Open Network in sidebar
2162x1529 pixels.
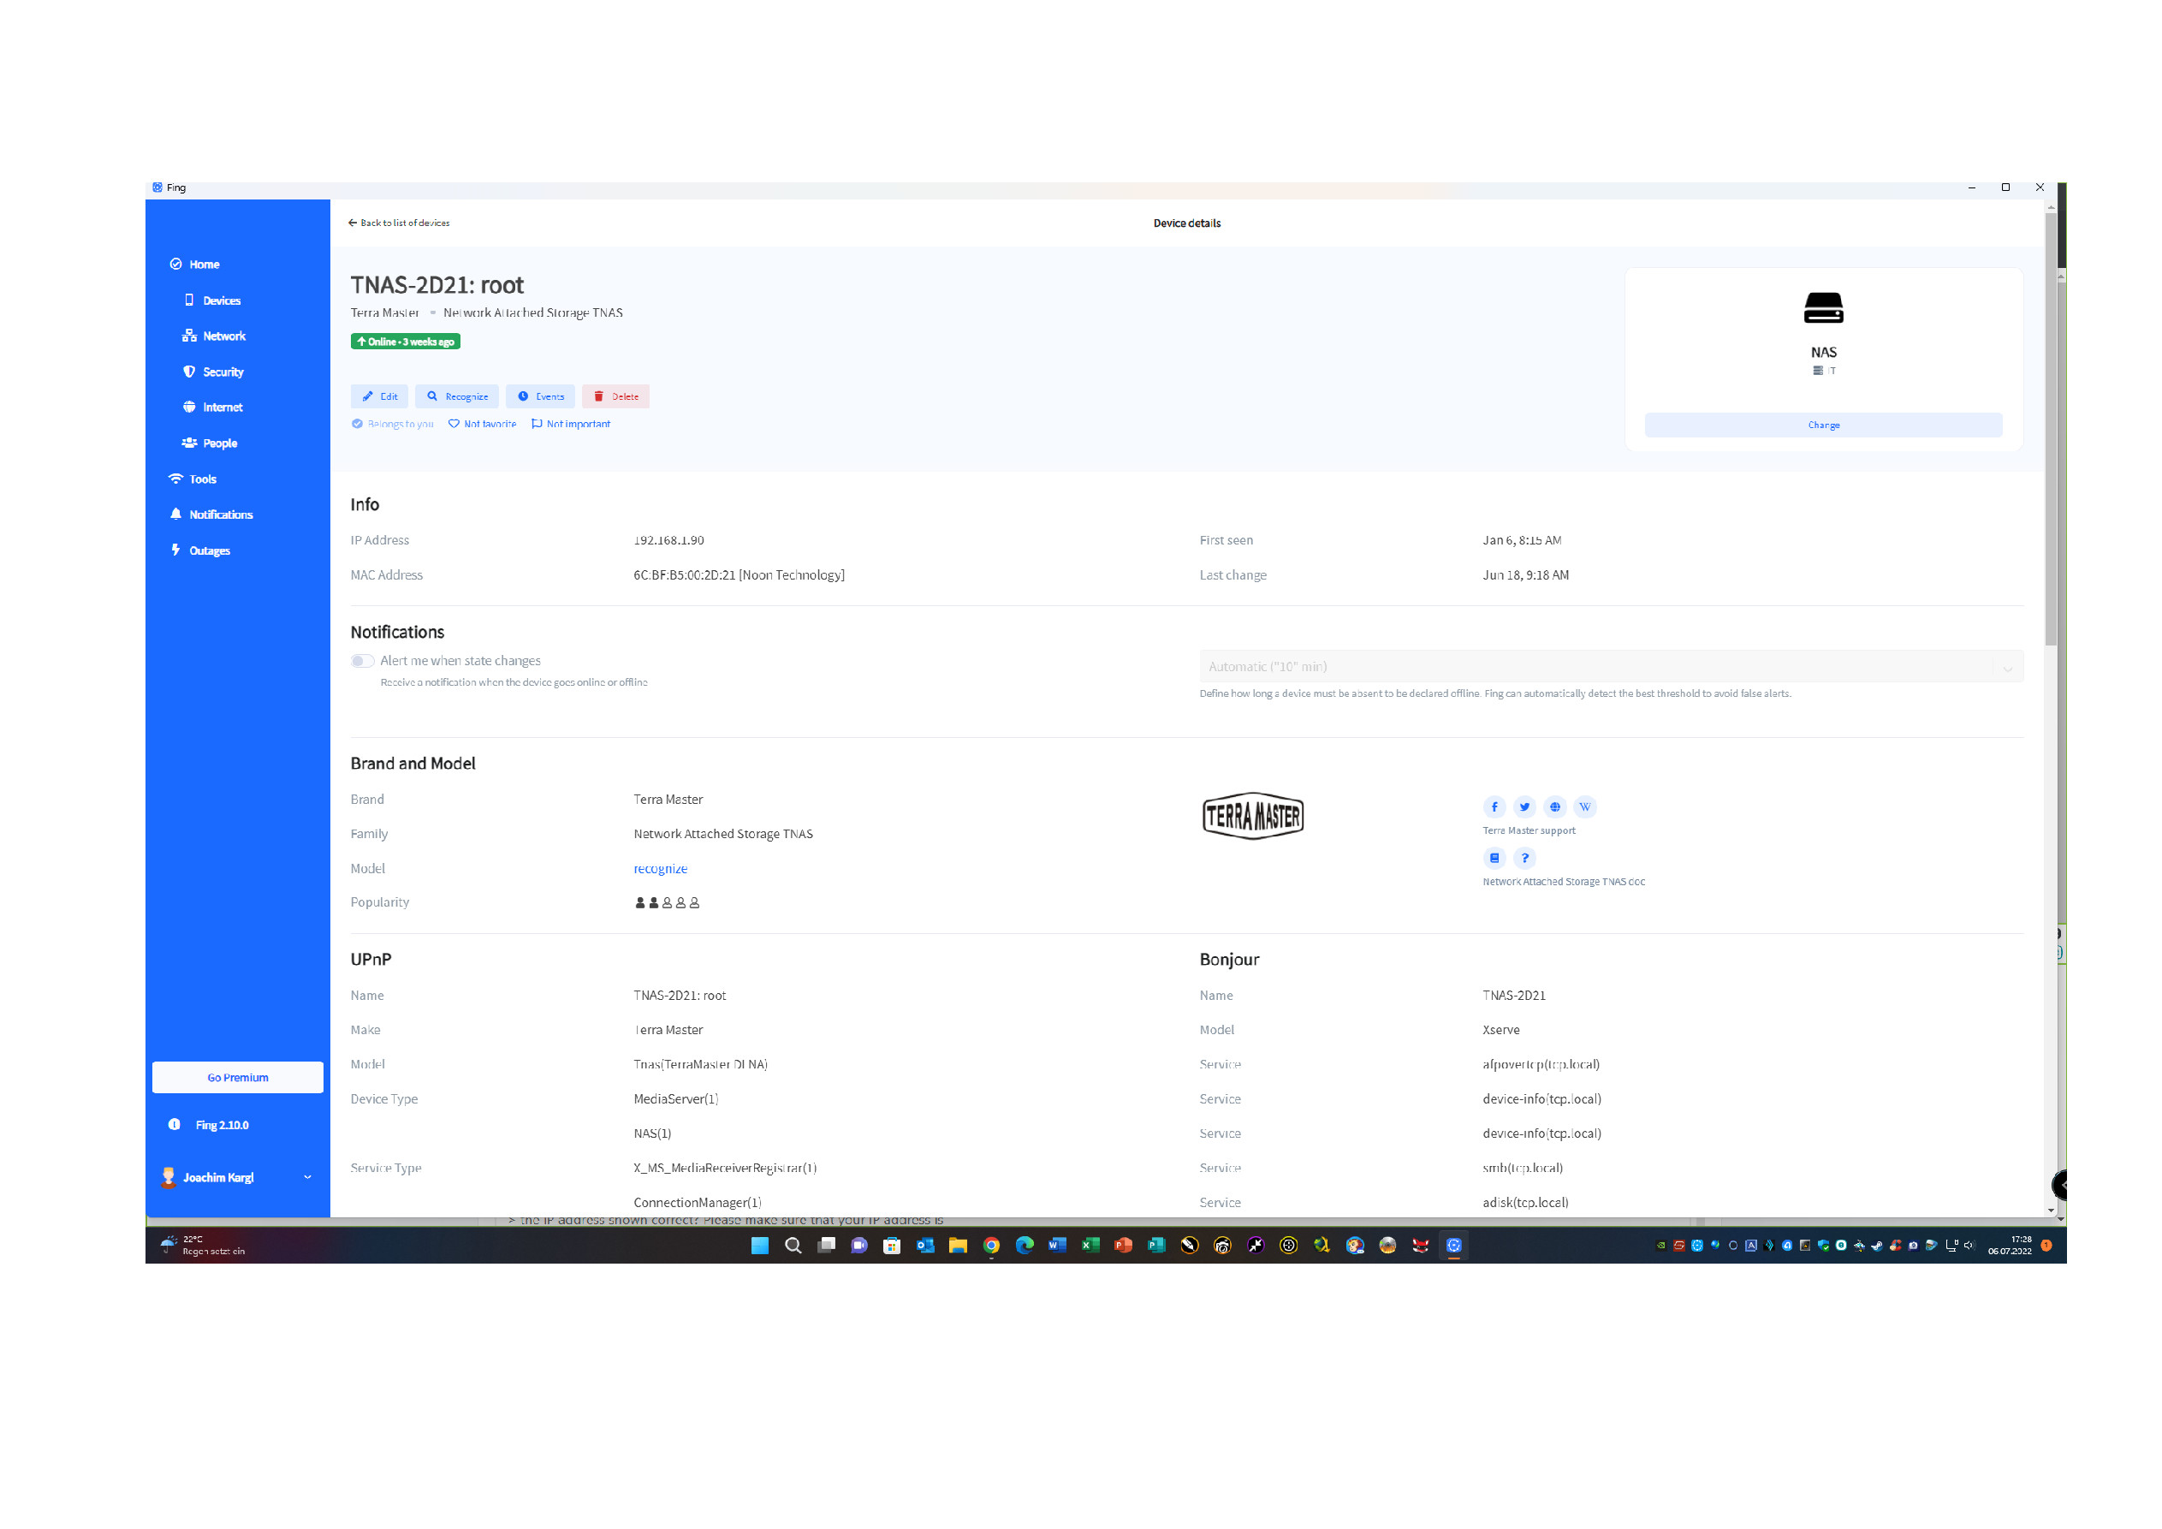(x=215, y=336)
